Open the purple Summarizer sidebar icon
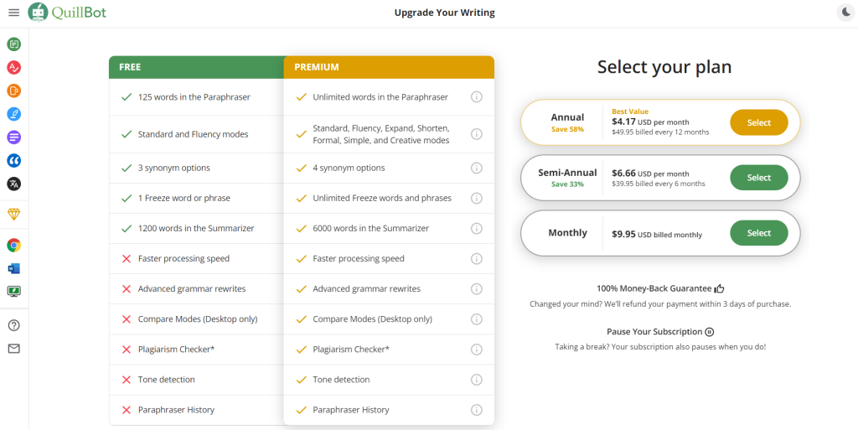Screen dimensions: 858x430 [13, 137]
